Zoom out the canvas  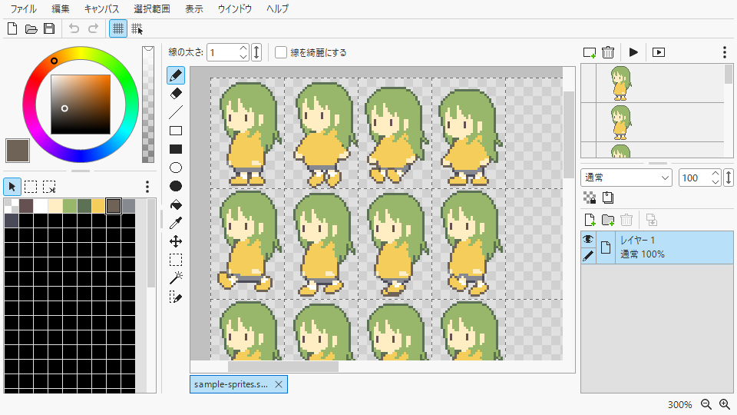[706, 404]
